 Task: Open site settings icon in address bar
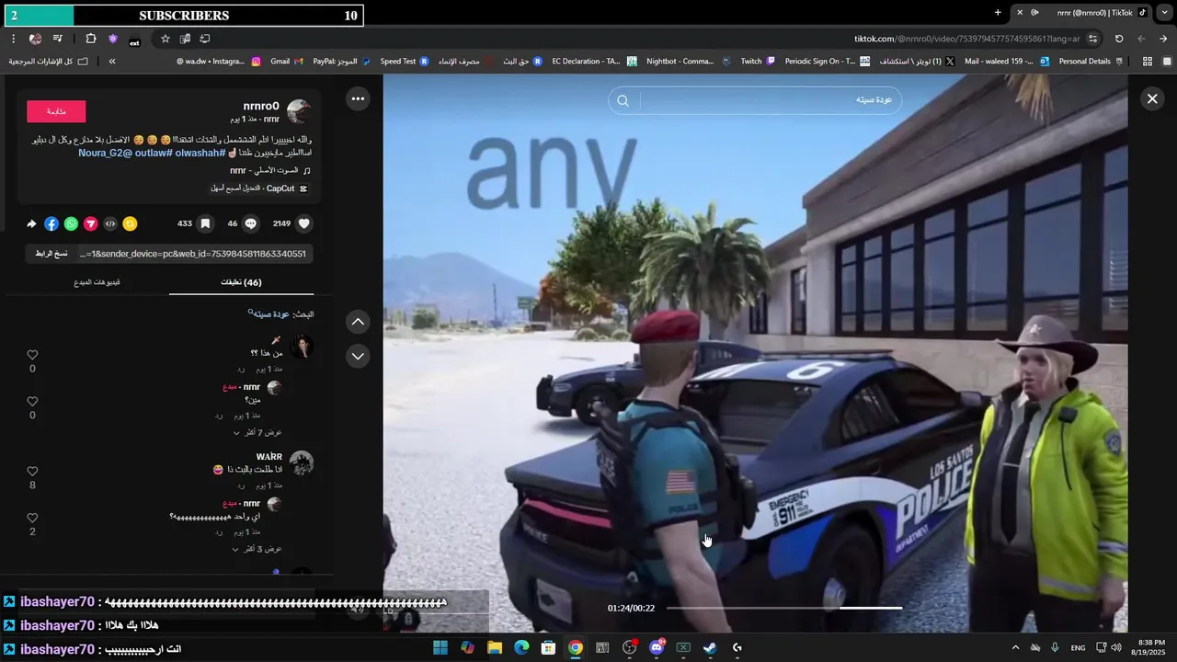pyautogui.click(x=1093, y=39)
